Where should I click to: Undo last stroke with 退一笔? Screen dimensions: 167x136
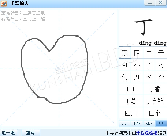pos(8,133)
